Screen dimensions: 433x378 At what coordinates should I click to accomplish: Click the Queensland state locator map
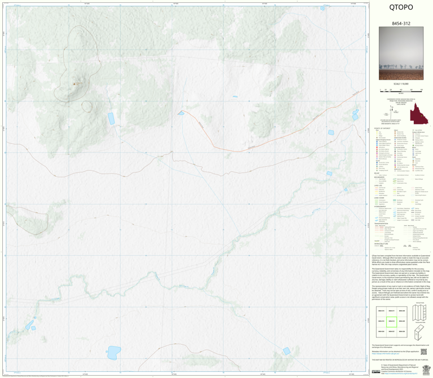(x=419, y=113)
